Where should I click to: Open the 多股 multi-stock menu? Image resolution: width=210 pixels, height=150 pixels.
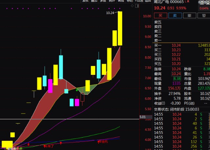(x=103, y=1)
